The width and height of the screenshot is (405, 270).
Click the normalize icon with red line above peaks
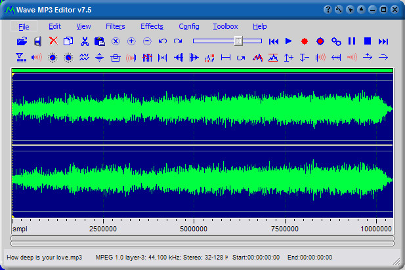273,57
